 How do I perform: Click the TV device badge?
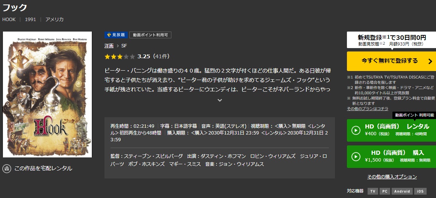click(x=372, y=191)
